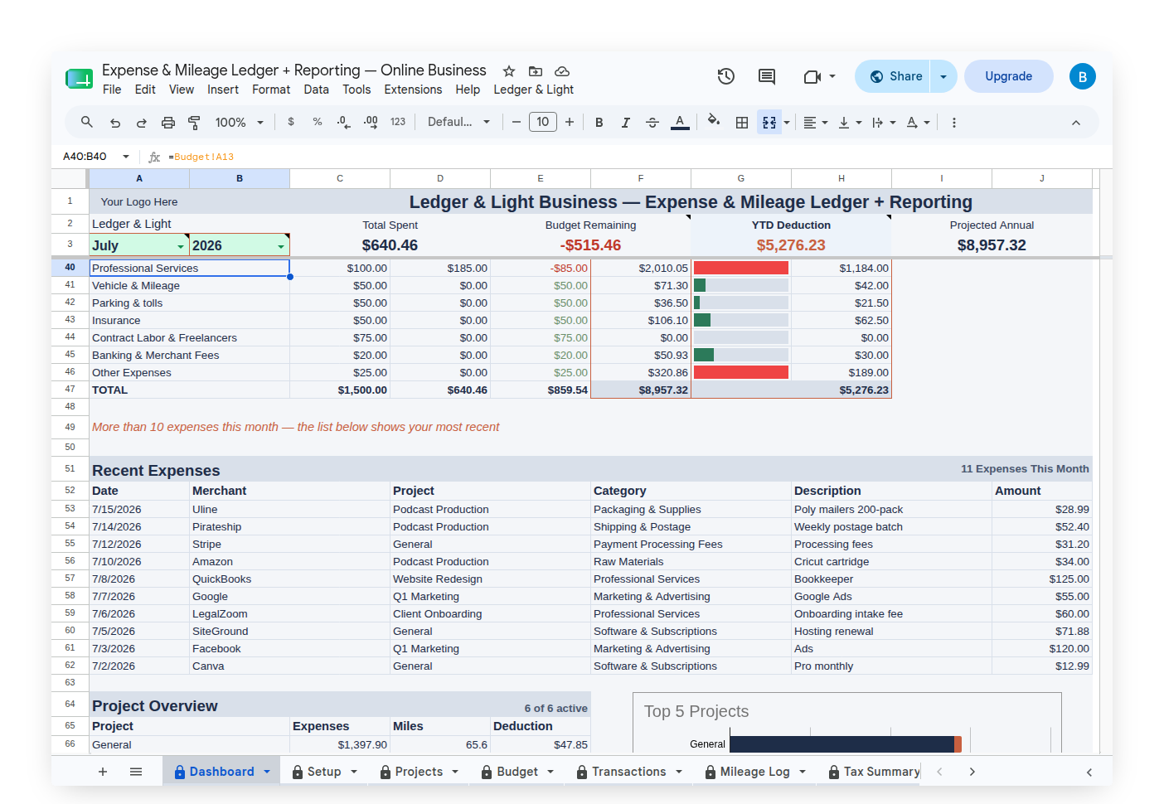Switch to the Transactions sheet tab

[629, 772]
